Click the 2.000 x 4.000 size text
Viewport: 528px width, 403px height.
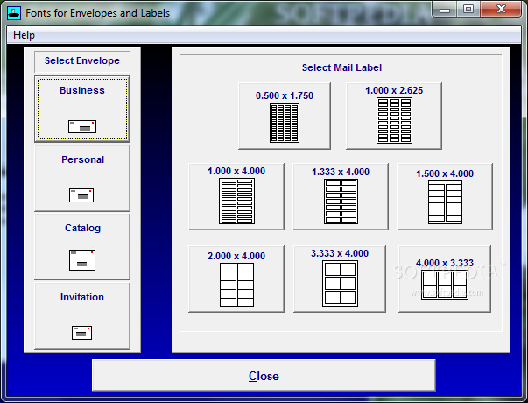236,256
